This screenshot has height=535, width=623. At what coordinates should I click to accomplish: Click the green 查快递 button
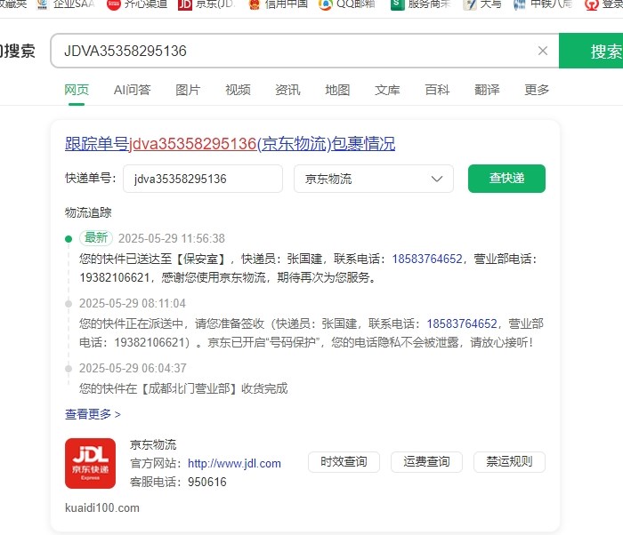pyautogui.click(x=506, y=179)
